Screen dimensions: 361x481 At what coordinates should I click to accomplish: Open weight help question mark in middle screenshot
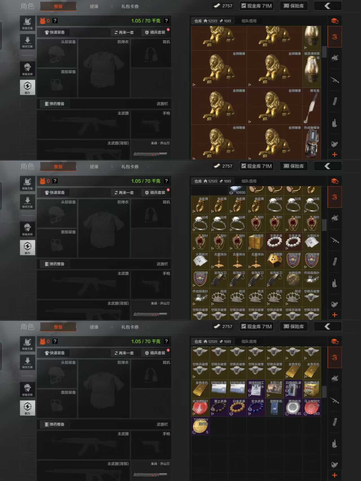coord(166,181)
